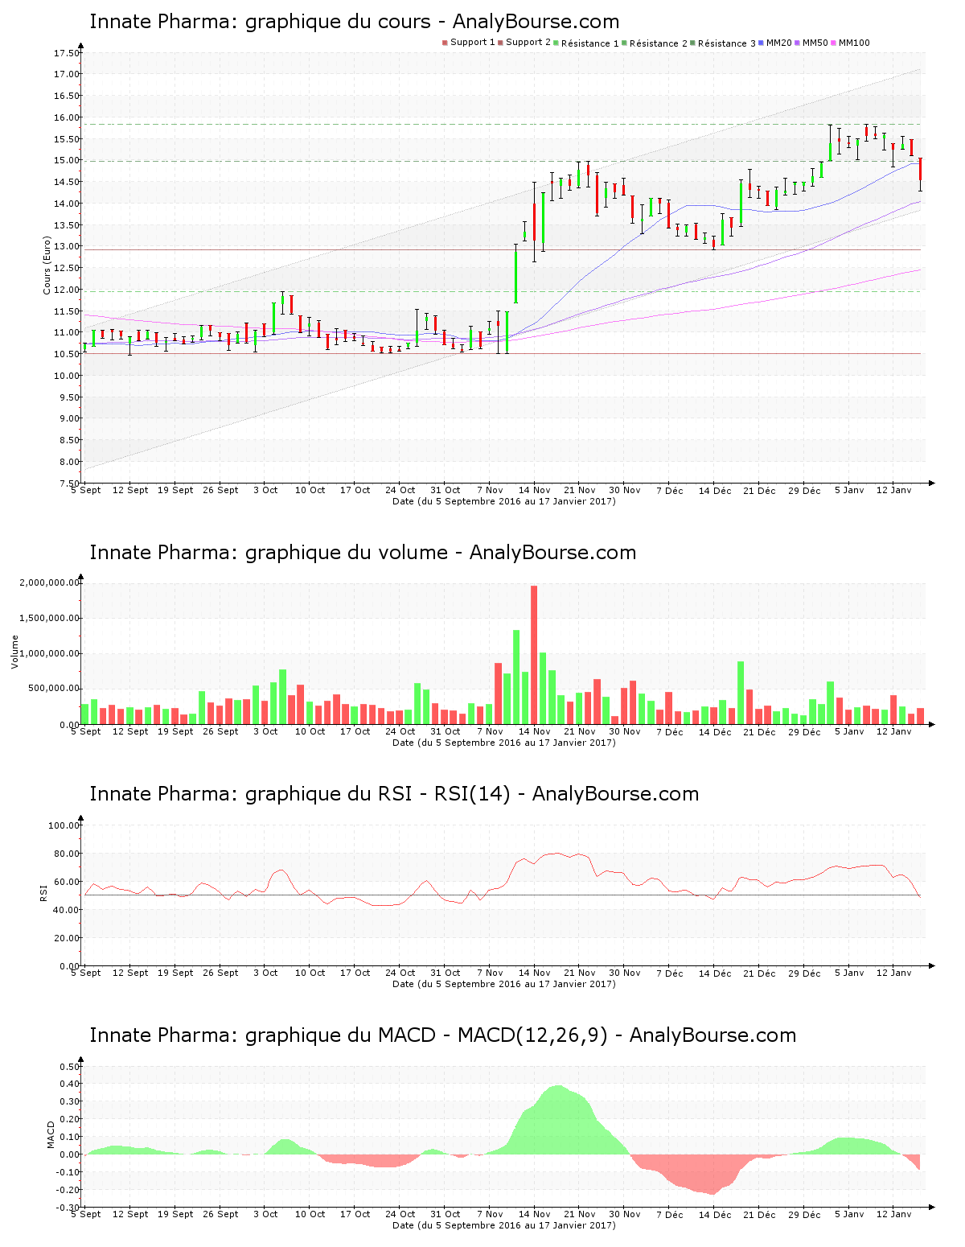Click the green MACD peak near 21 Nov
This screenshot has width=965, height=1247.
pyautogui.click(x=557, y=1120)
